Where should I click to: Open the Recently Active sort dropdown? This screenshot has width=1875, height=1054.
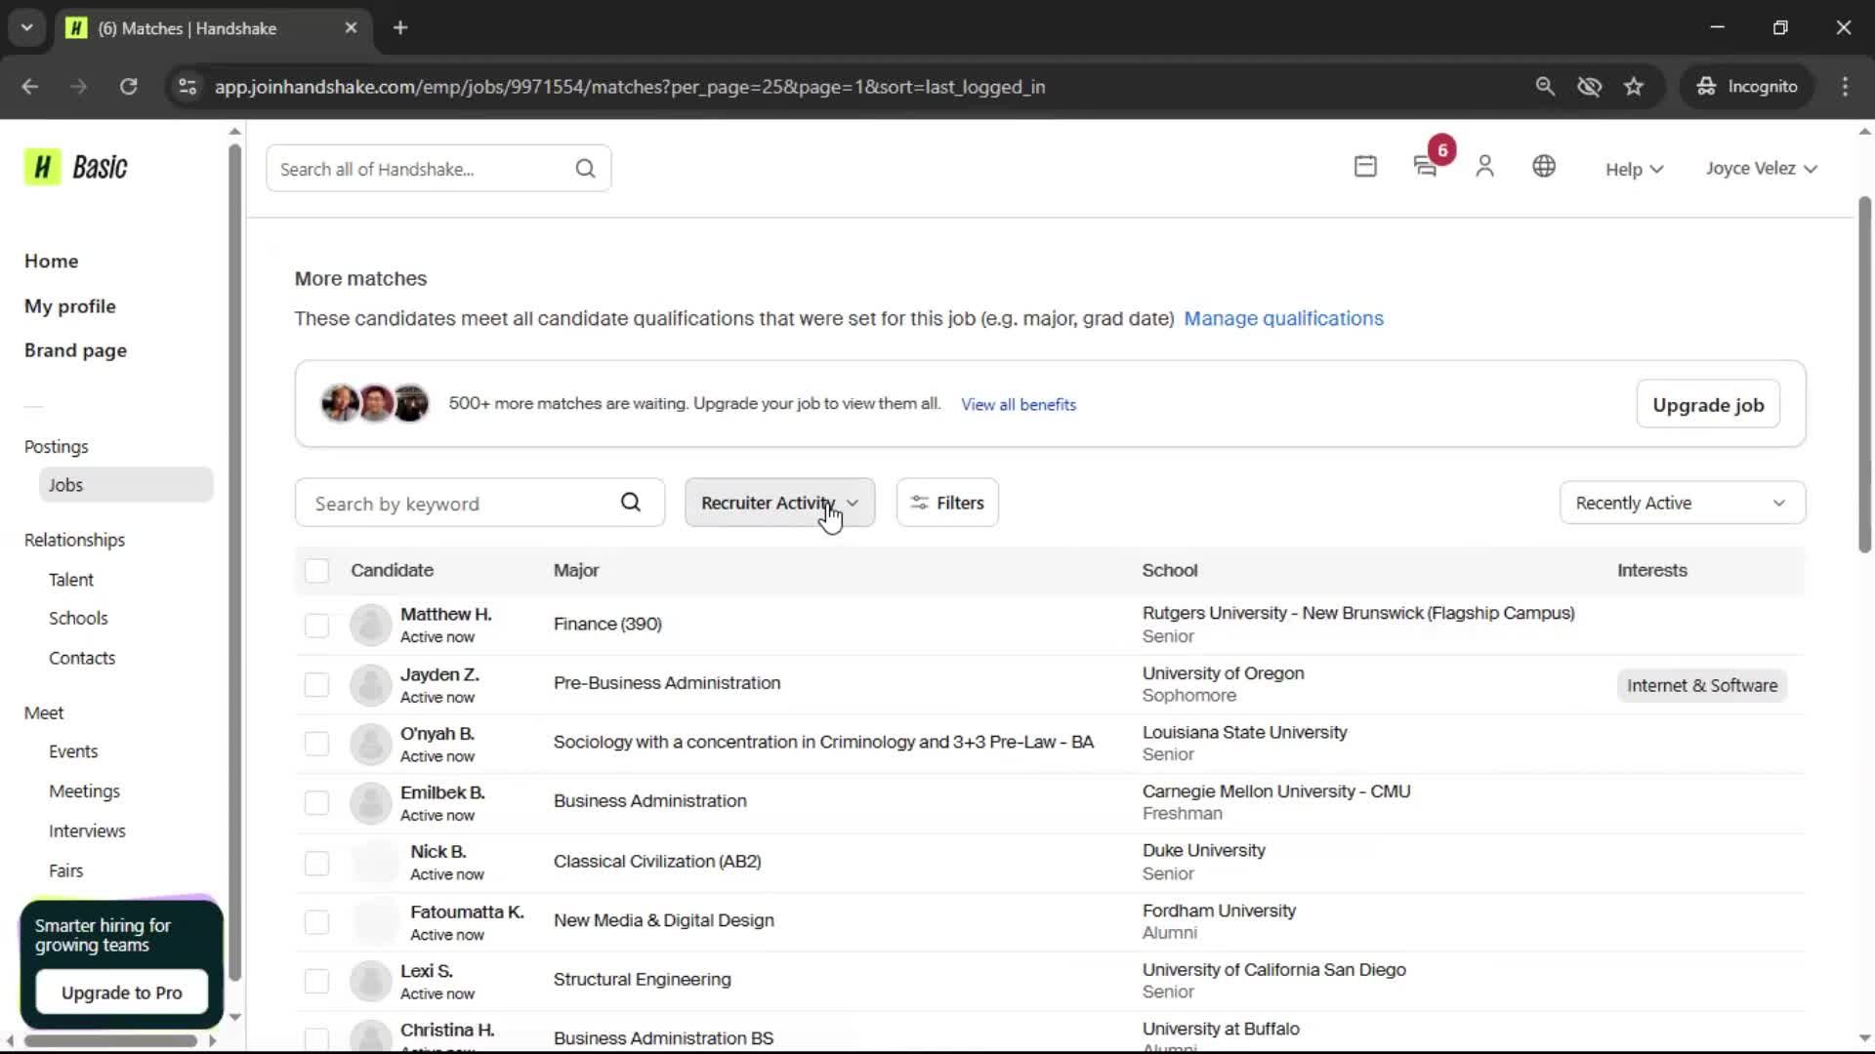tap(1682, 503)
